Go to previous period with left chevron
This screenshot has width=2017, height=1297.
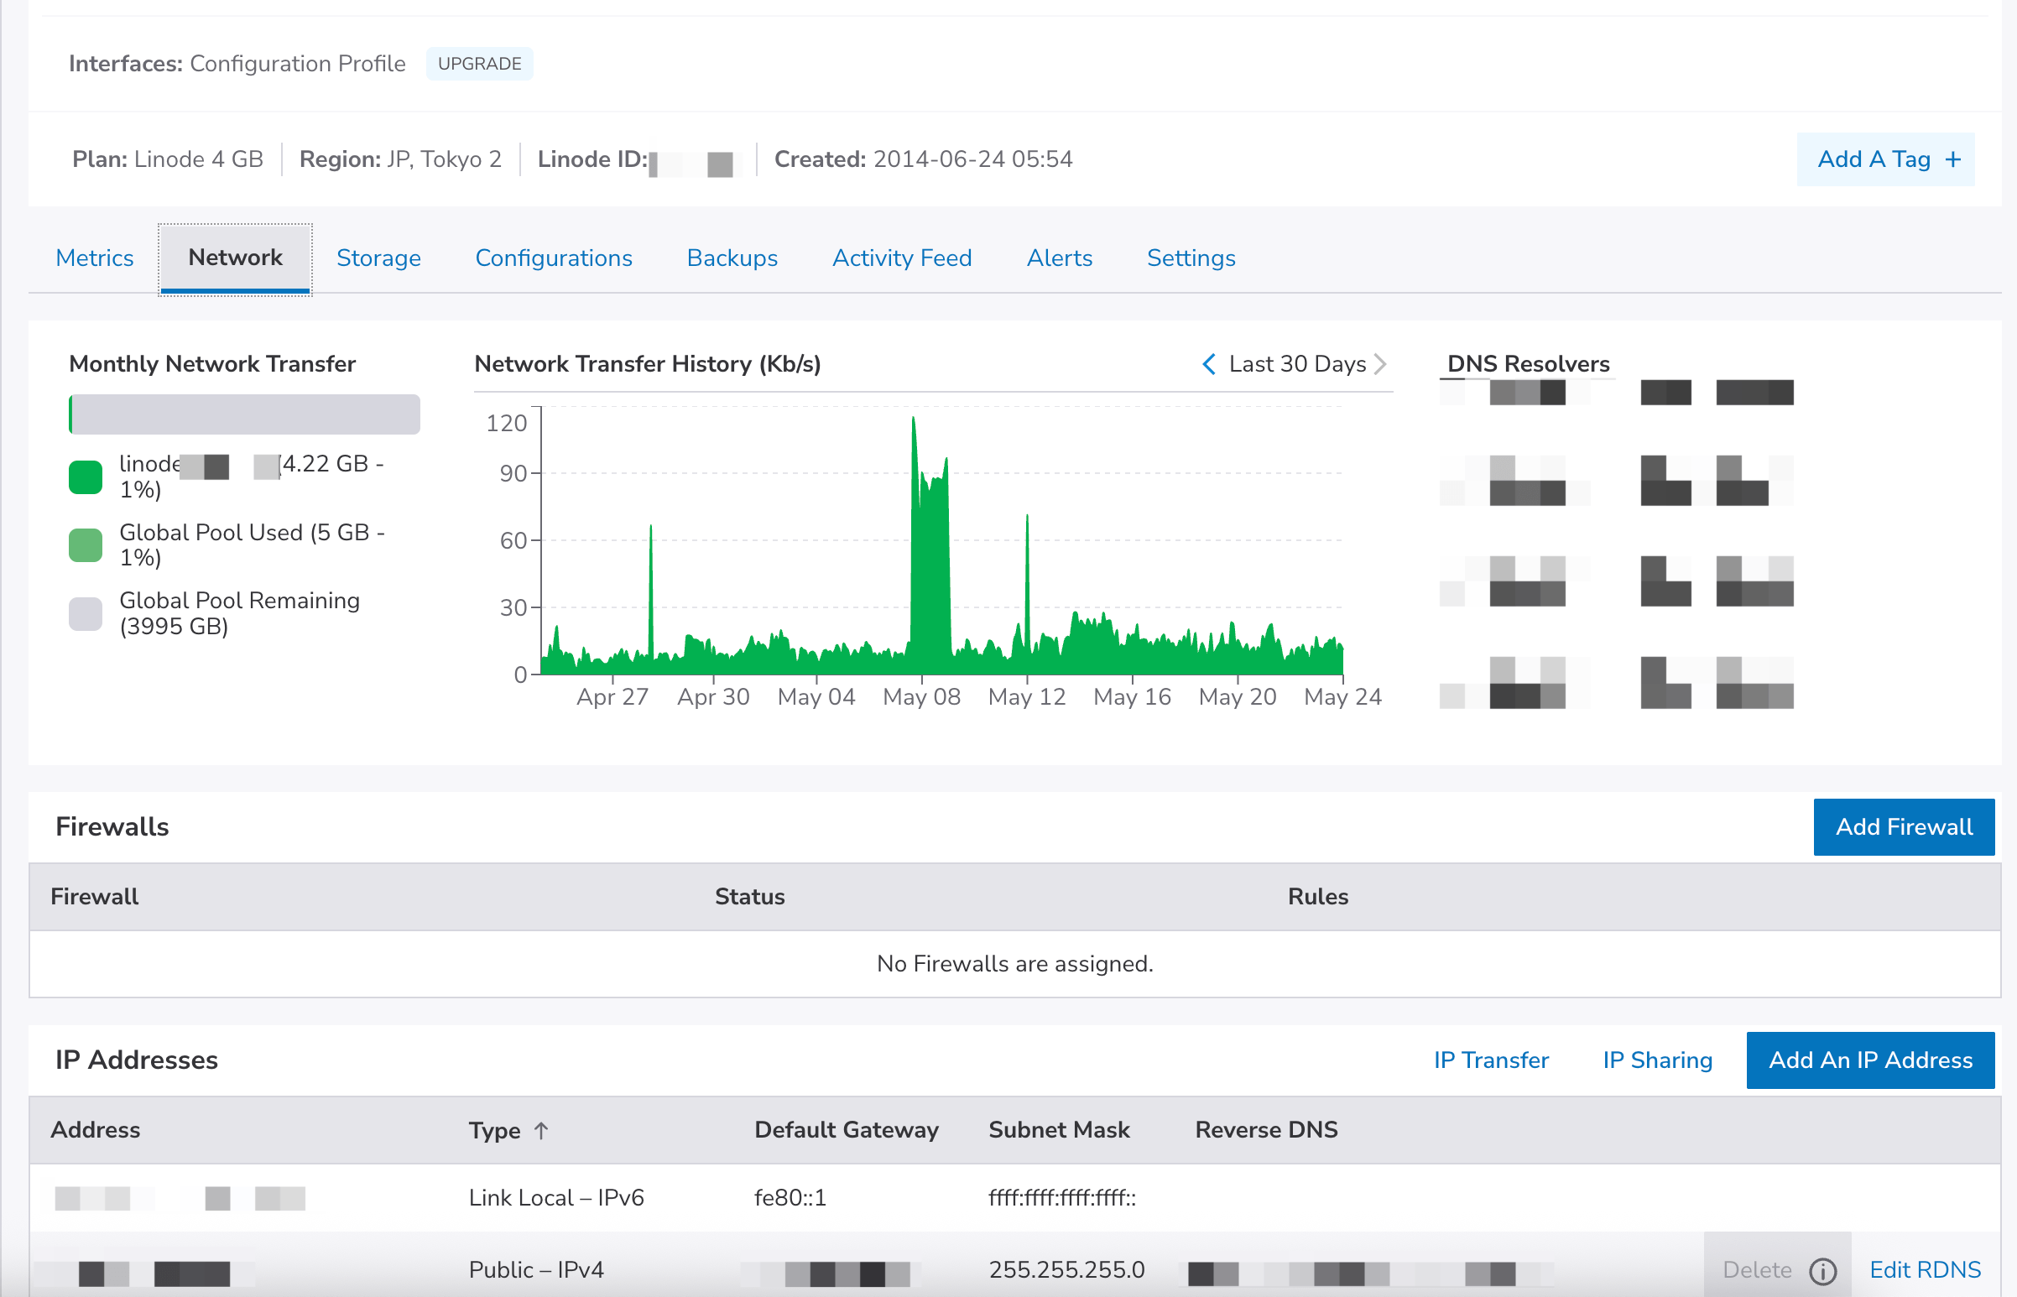[1208, 364]
